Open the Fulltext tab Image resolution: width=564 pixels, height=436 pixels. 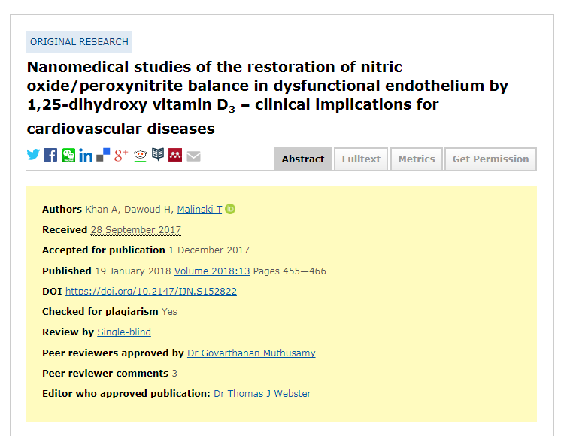click(361, 159)
